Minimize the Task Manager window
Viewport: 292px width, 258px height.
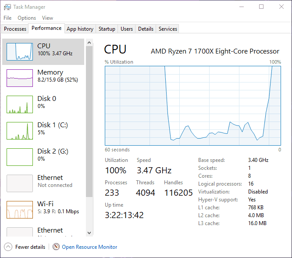(x=242, y=7)
